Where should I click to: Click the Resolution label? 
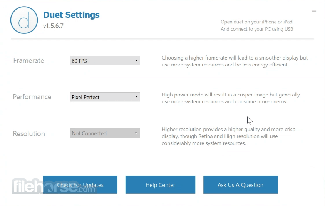click(29, 134)
